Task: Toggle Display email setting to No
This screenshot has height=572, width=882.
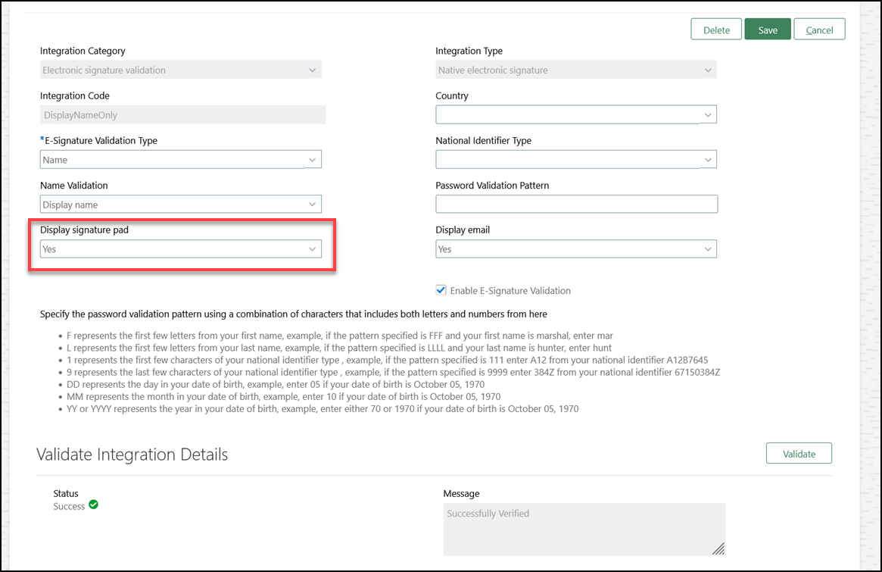Action: (x=575, y=248)
